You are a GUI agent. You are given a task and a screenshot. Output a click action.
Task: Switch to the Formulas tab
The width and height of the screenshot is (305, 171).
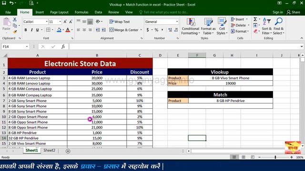(x=81, y=12)
